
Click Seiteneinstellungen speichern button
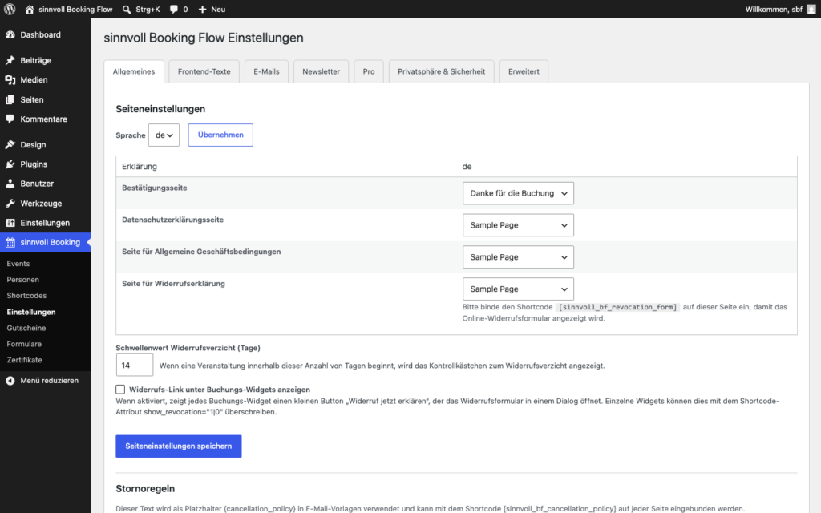179,446
